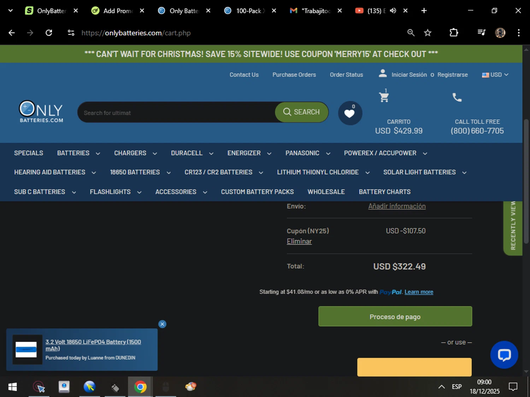Open Custom Battery Packs page
Viewport: 530px width, 397px height.
point(257,192)
